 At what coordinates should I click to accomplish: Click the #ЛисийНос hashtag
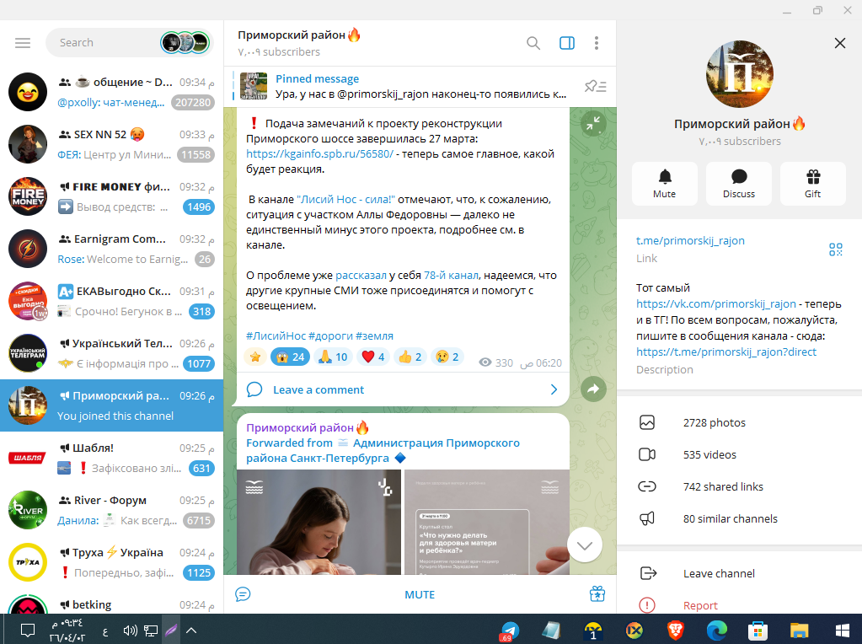276,335
